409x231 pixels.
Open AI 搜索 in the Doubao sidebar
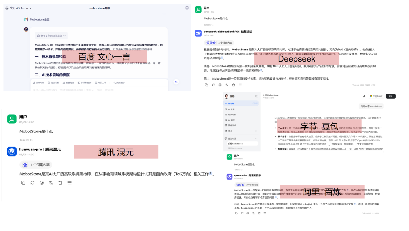click(232, 109)
